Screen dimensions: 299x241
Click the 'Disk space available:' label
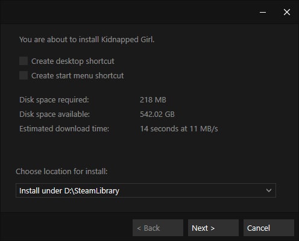(x=54, y=114)
